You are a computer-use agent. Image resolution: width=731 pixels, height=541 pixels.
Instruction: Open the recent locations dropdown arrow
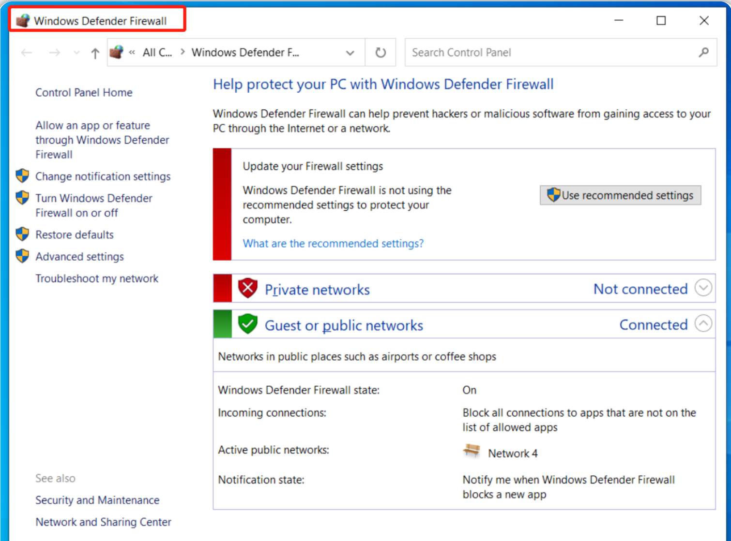click(x=76, y=53)
